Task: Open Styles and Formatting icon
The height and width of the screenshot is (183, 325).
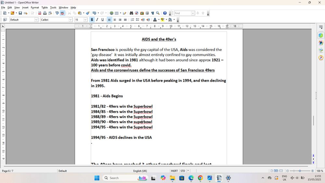Action: 5,20
